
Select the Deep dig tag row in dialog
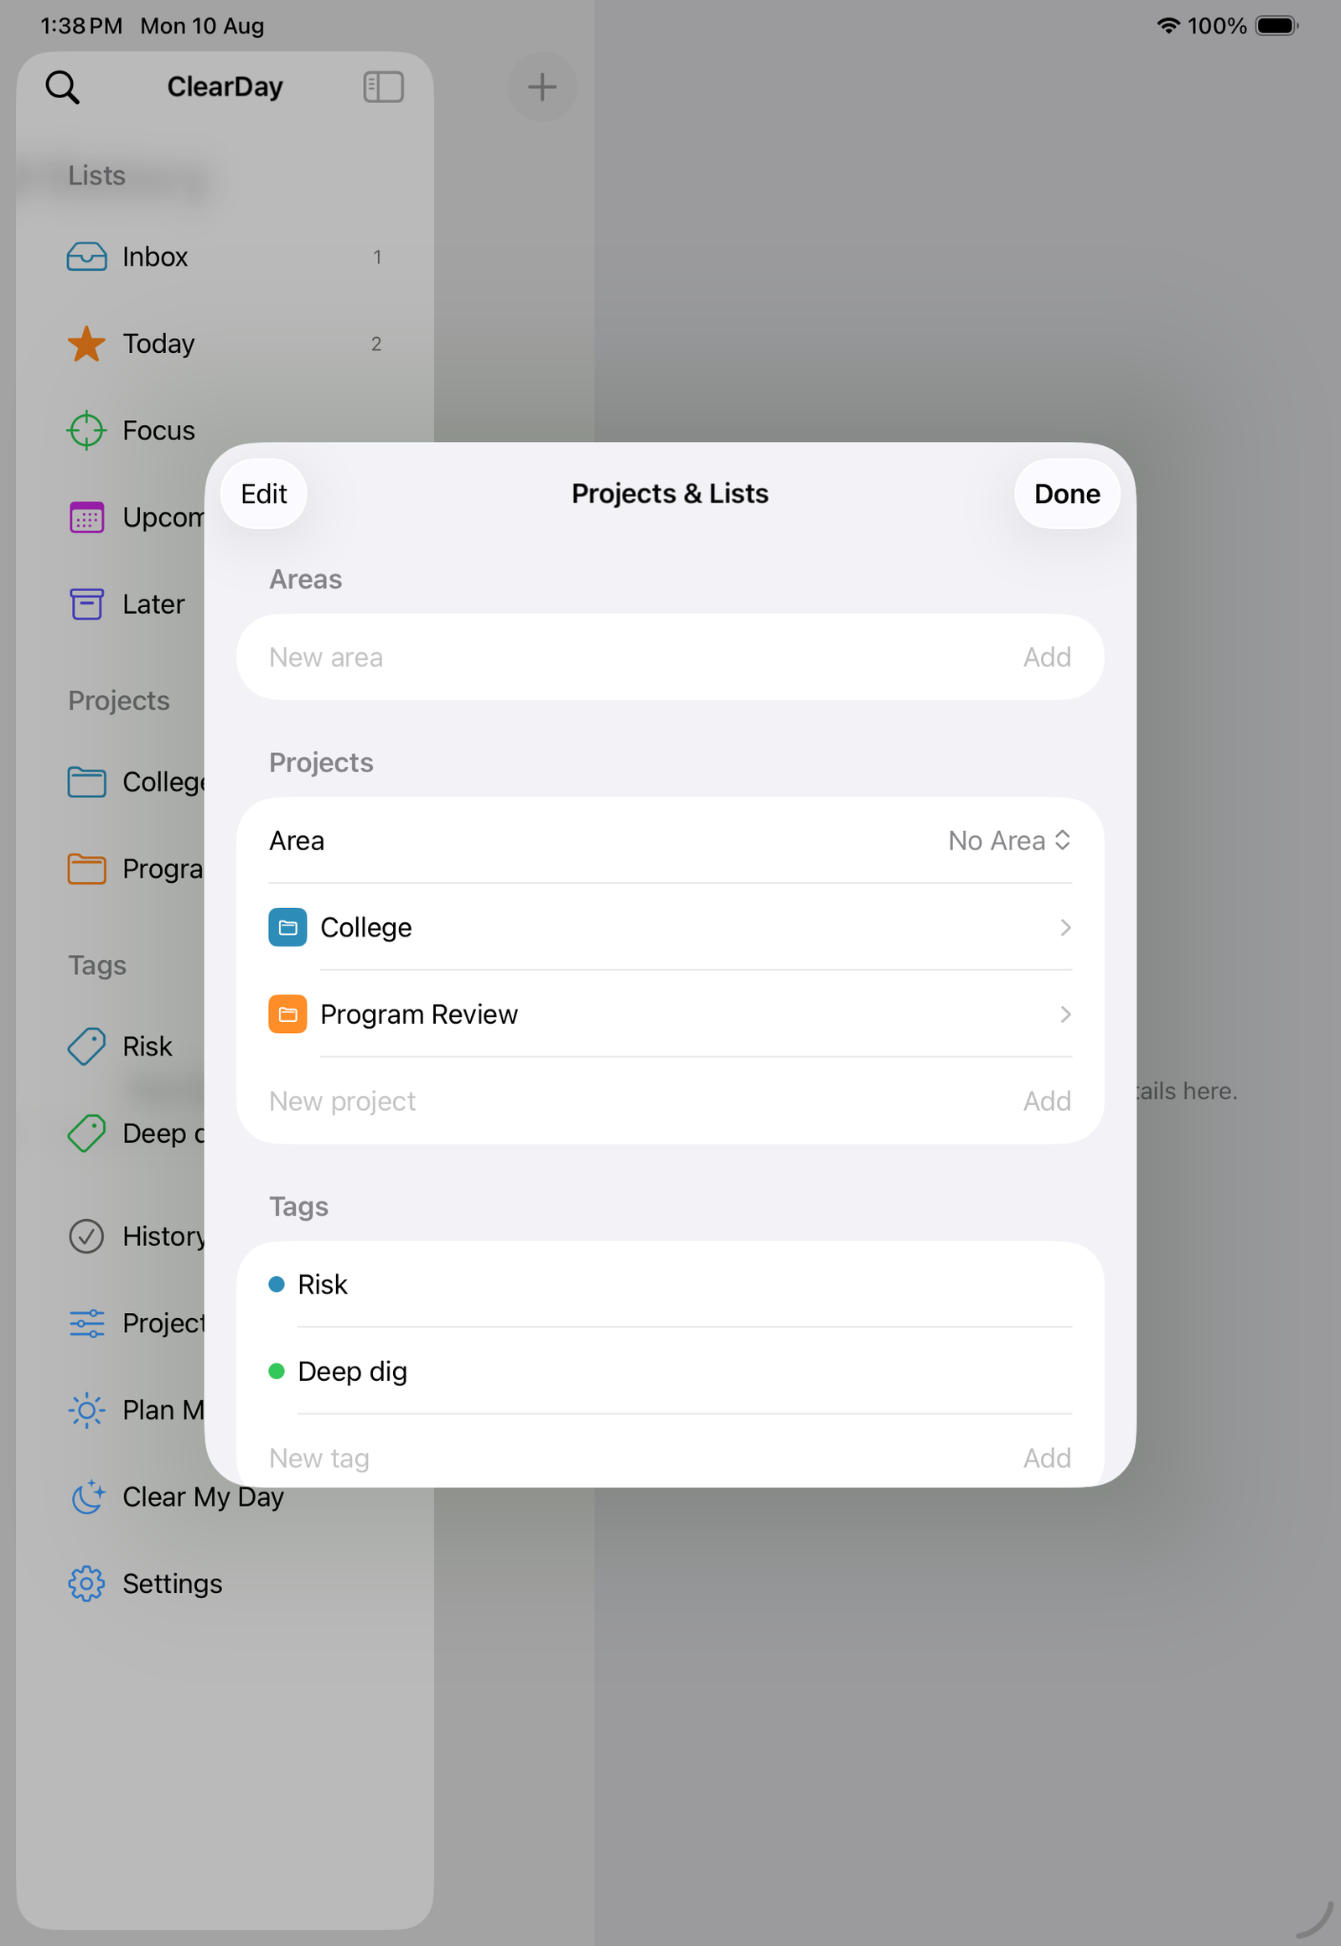tap(670, 1372)
